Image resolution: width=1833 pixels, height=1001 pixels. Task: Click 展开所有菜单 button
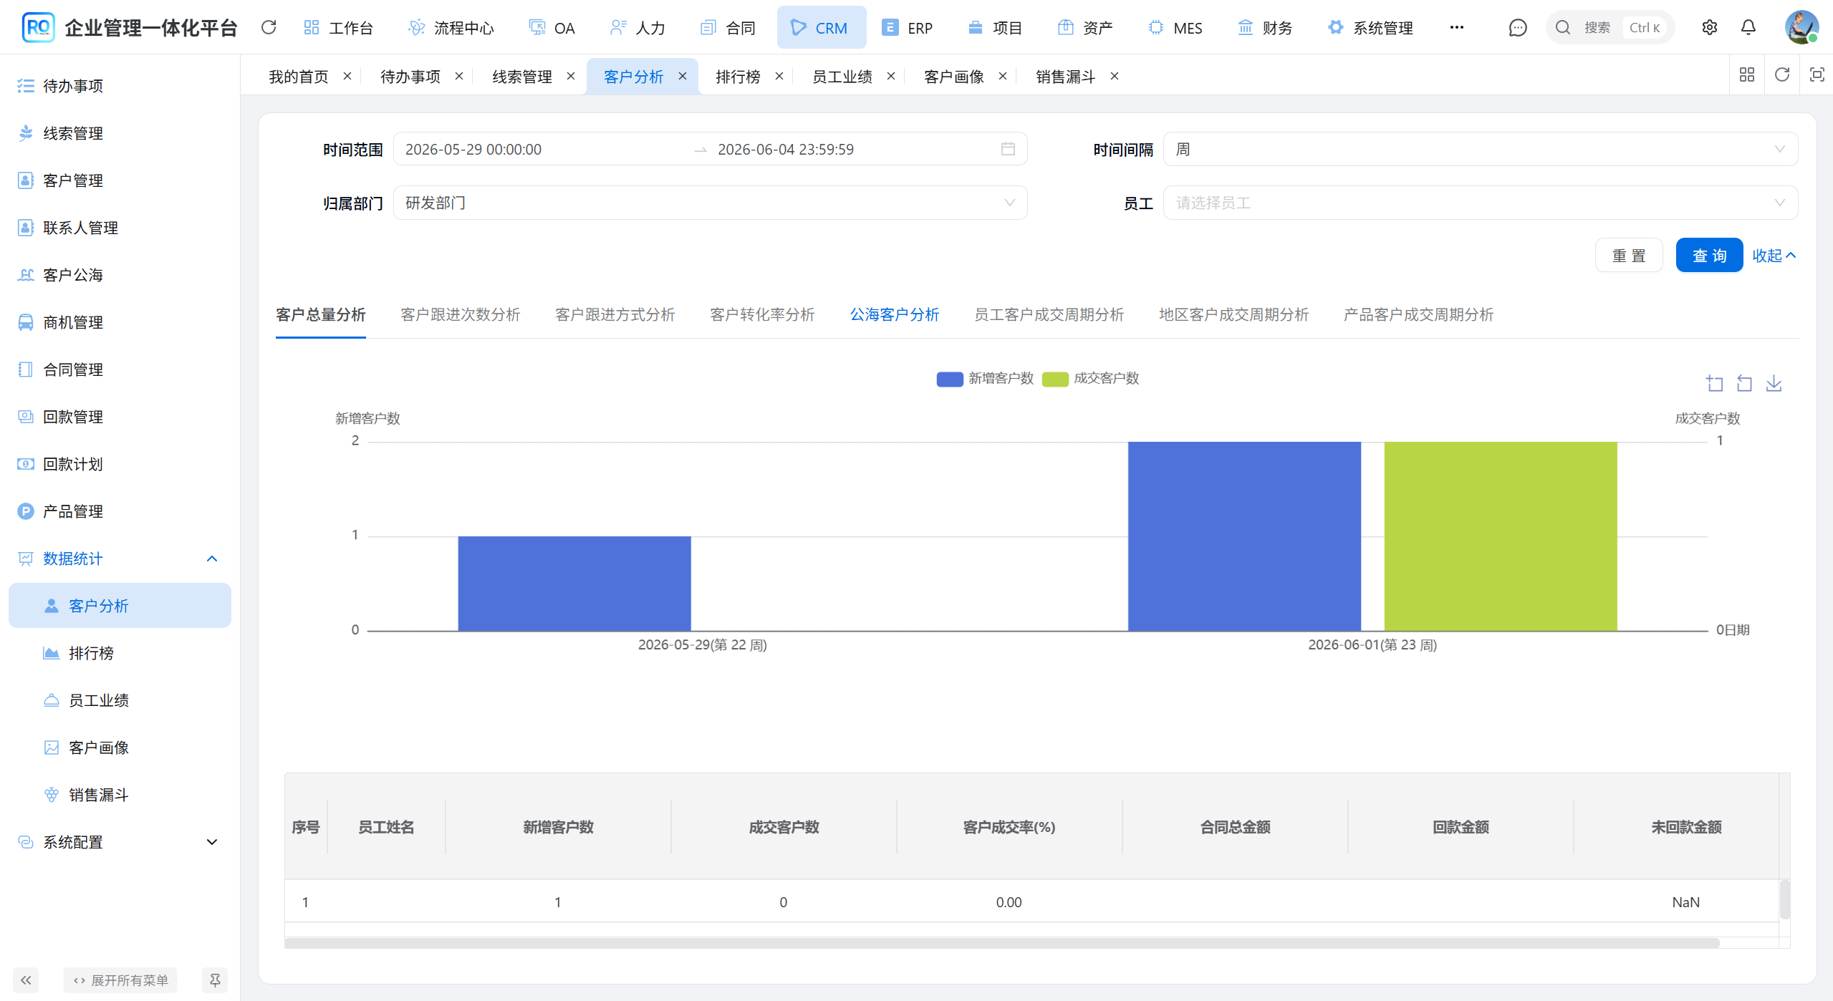(x=120, y=980)
